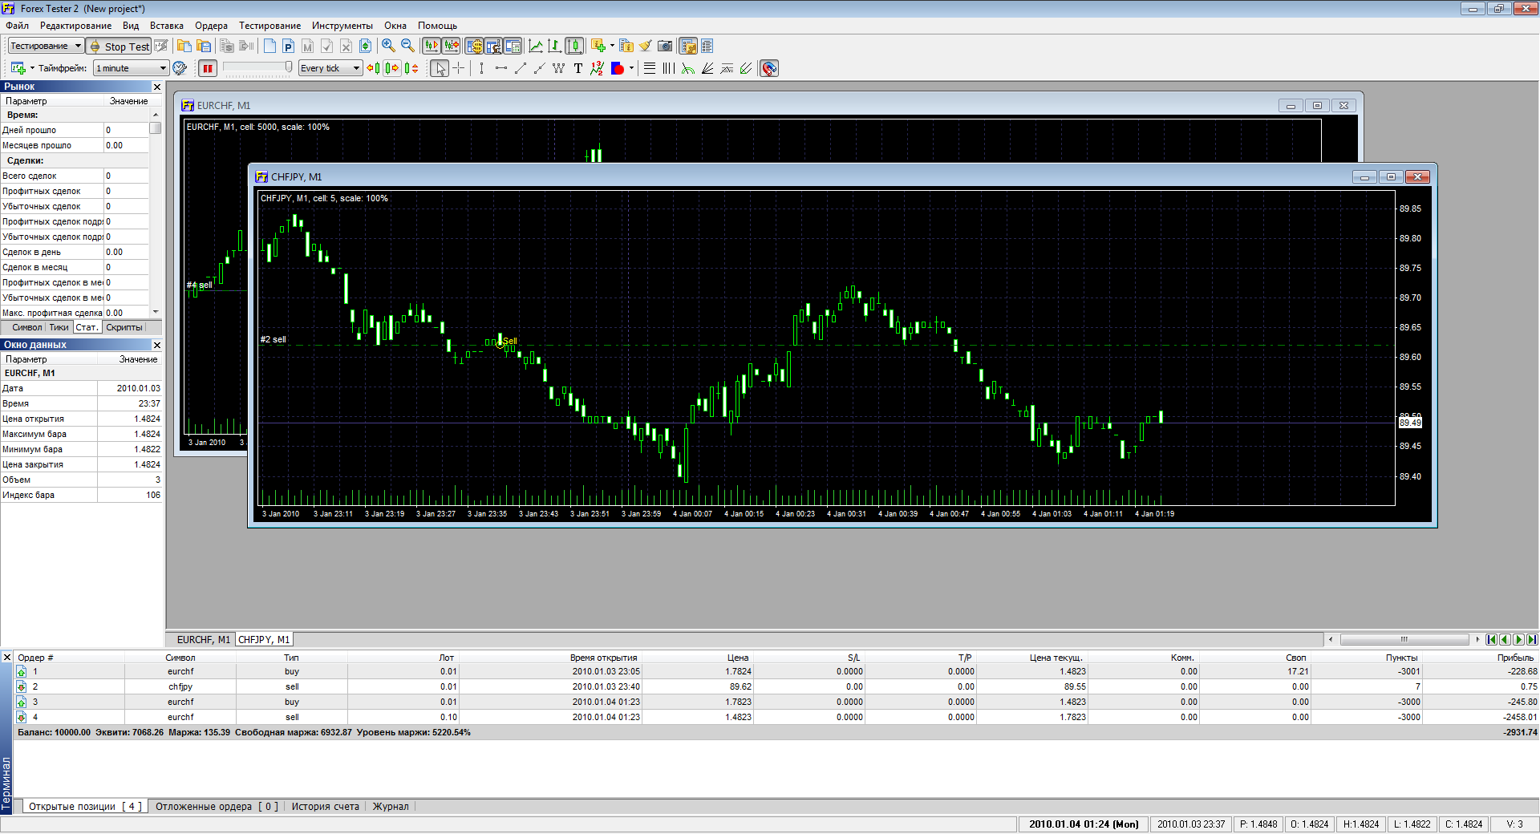1540x834 pixels.
Task: Click the broom clean-up icon
Action: point(646,46)
